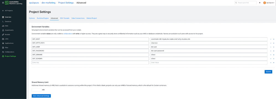
Task: Add a row after DBT_HOST with plus icon
Action: point(274,39)
